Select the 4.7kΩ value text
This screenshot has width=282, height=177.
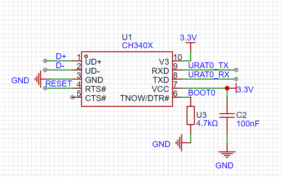pyautogui.click(x=207, y=123)
